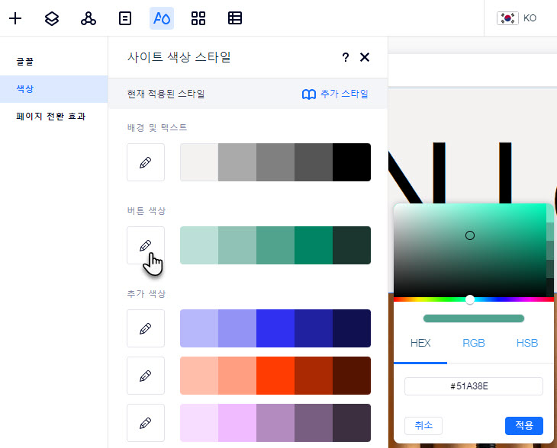Pick the dark indigo blue swatch

click(314, 328)
